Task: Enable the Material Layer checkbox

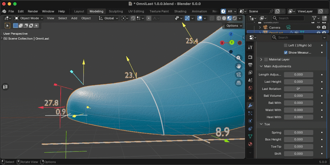Action: tap(266, 59)
